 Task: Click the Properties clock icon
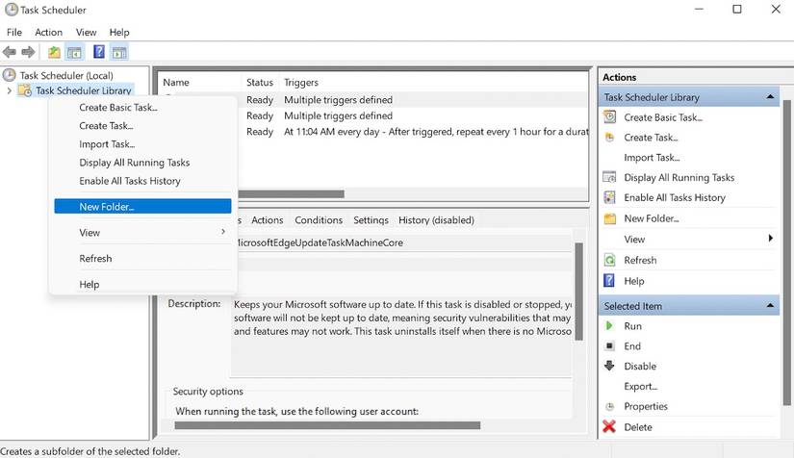click(609, 406)
